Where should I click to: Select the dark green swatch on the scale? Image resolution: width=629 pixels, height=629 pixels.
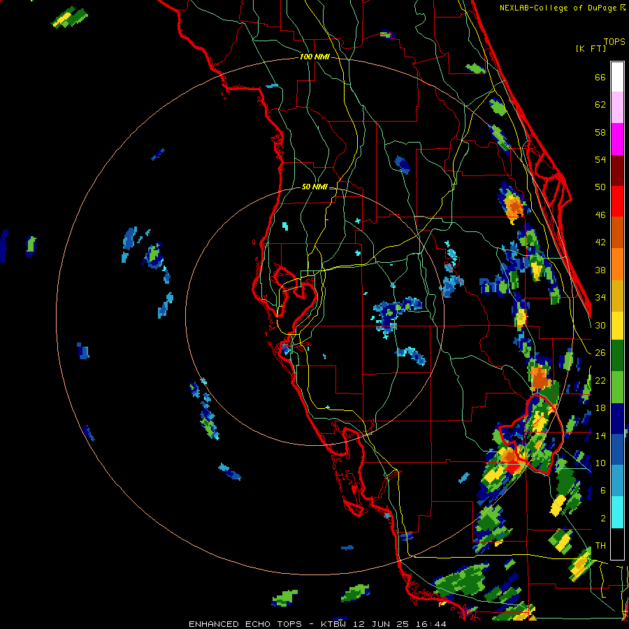[617, 356]
